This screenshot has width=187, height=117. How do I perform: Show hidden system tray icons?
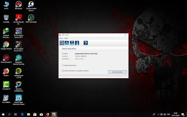point(158,114)
